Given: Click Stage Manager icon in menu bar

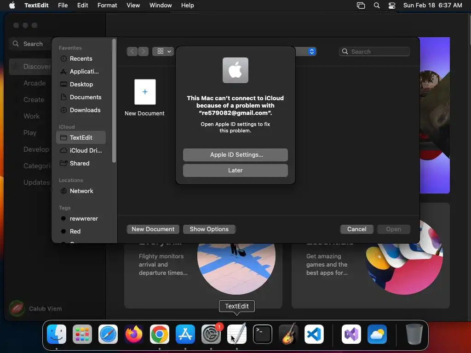Looking at the screenshot, I should click(361, 6).
